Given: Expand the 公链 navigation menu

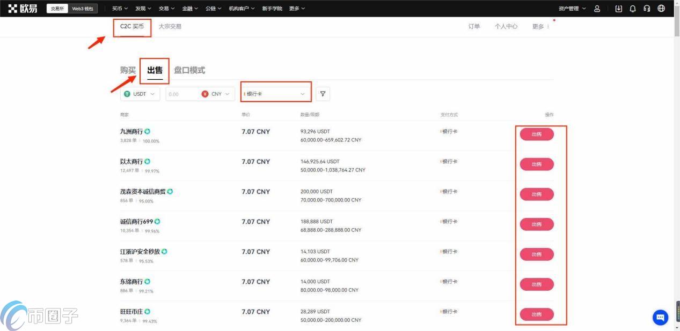Looking at the screenshot, I should (x=214, y=9).
